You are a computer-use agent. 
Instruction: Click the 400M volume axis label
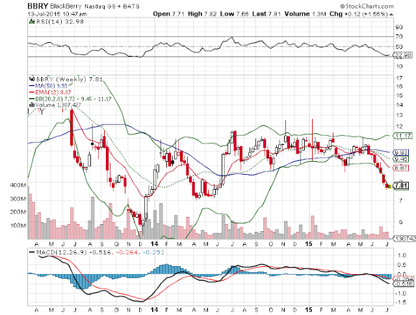(18, 185)
